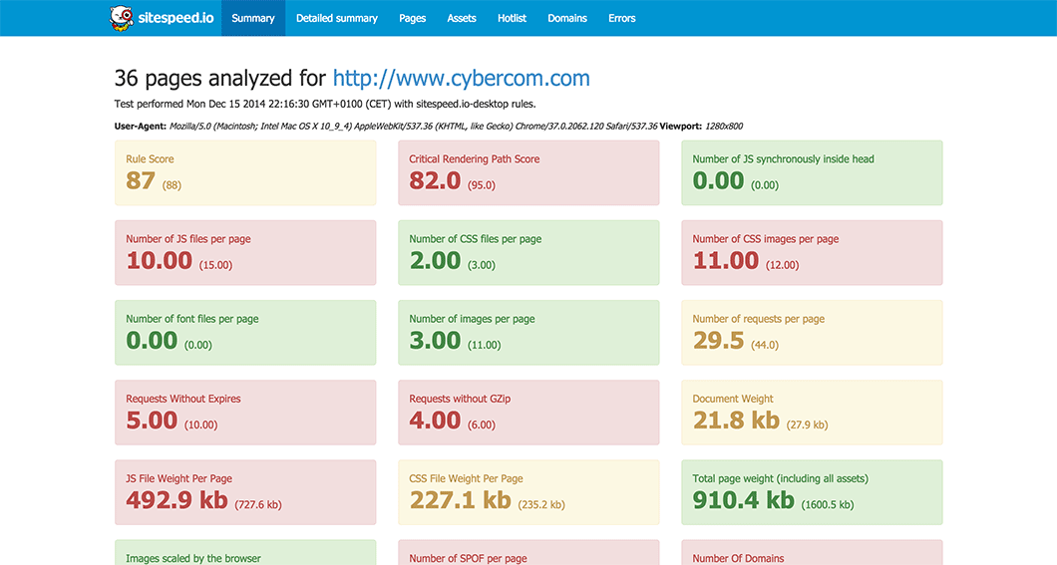Click the (1600.5 kb) total weight maximum

827,505
